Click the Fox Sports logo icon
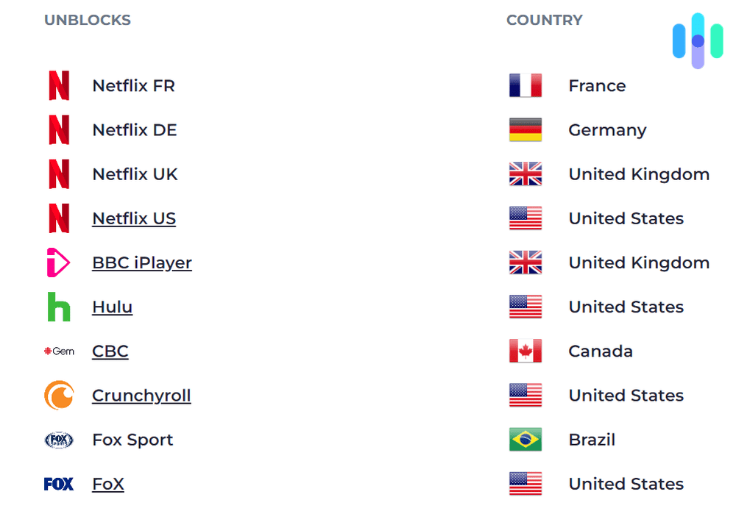736x511 pixels. pyautogui.click(x=59, y=440)
